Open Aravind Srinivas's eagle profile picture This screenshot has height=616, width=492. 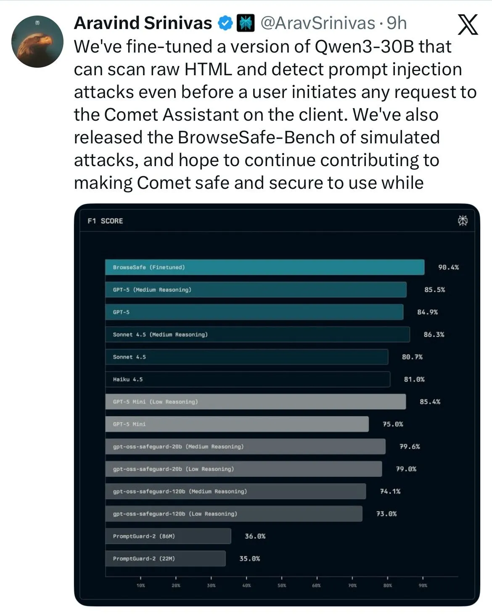(x=37, y=42)
